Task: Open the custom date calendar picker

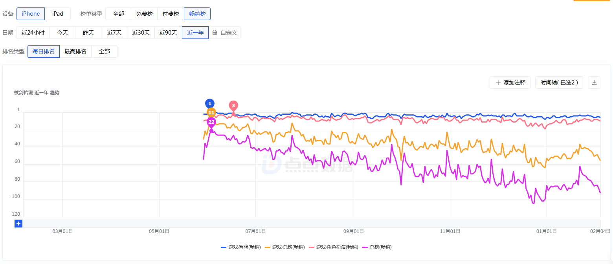Action: 224,33
